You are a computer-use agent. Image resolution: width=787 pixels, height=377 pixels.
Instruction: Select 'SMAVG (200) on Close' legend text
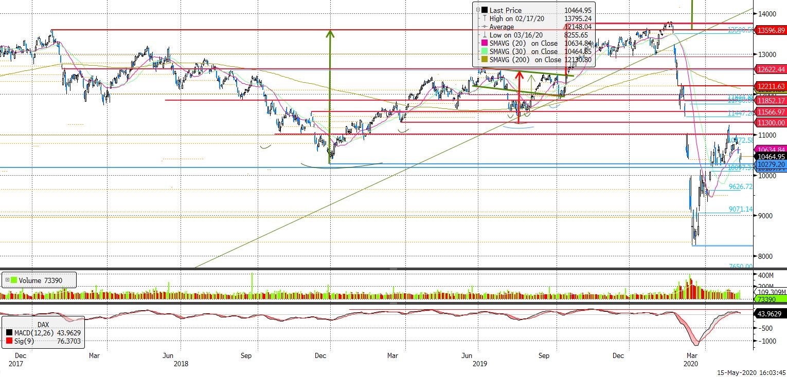[525, 60]
